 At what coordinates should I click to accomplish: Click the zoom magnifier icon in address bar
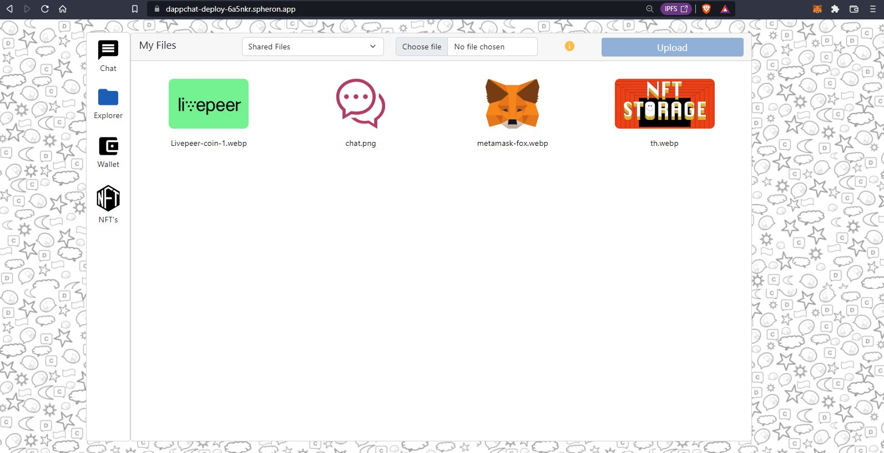[x=650, y=9]
